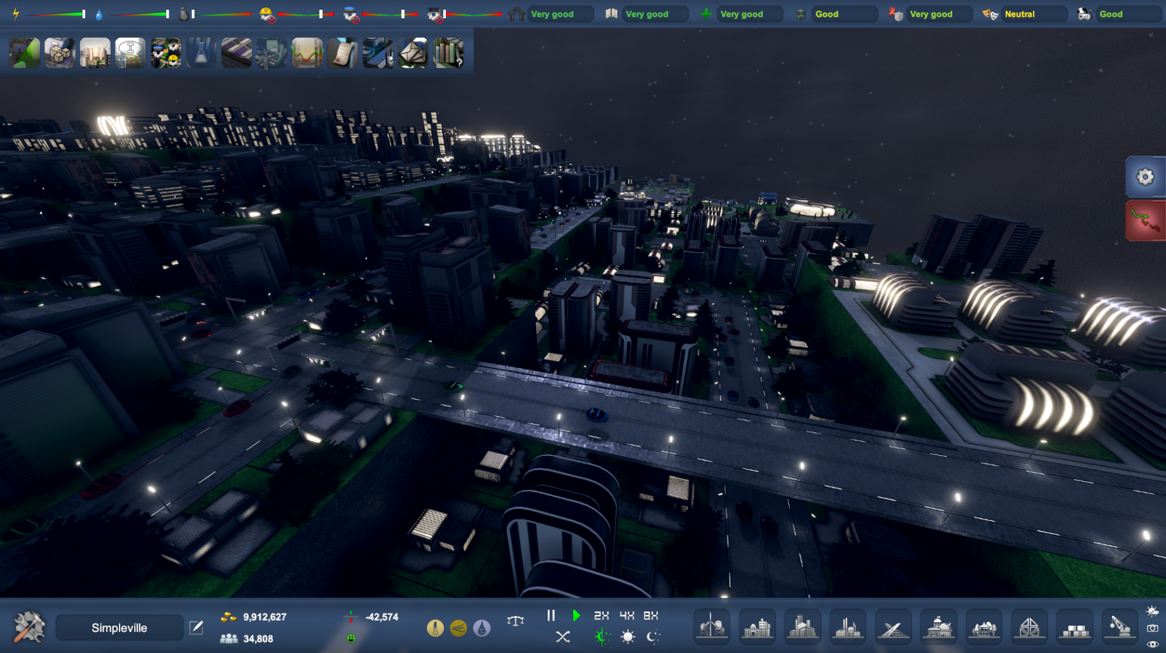
Task: Pause the simulation
Action: click(551, 615)
